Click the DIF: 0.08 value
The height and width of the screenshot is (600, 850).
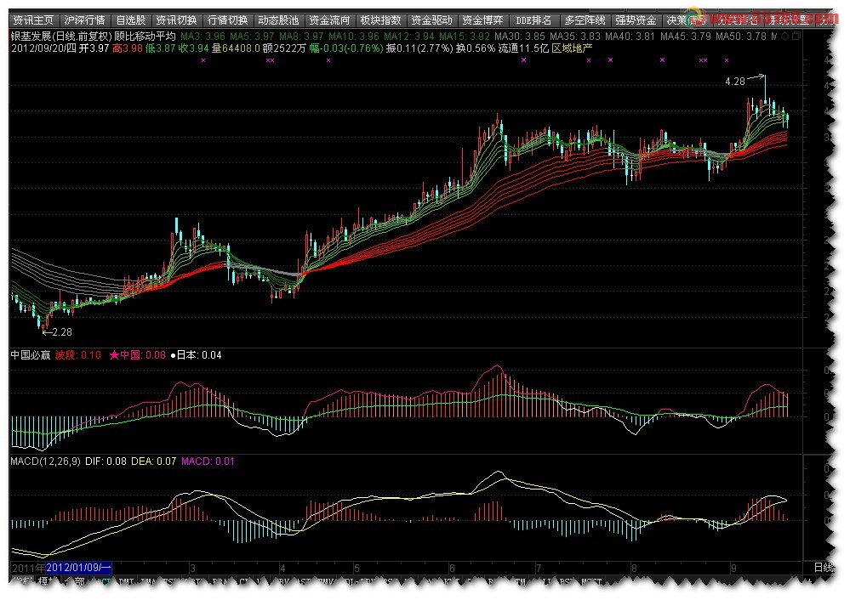coord(106,461)
